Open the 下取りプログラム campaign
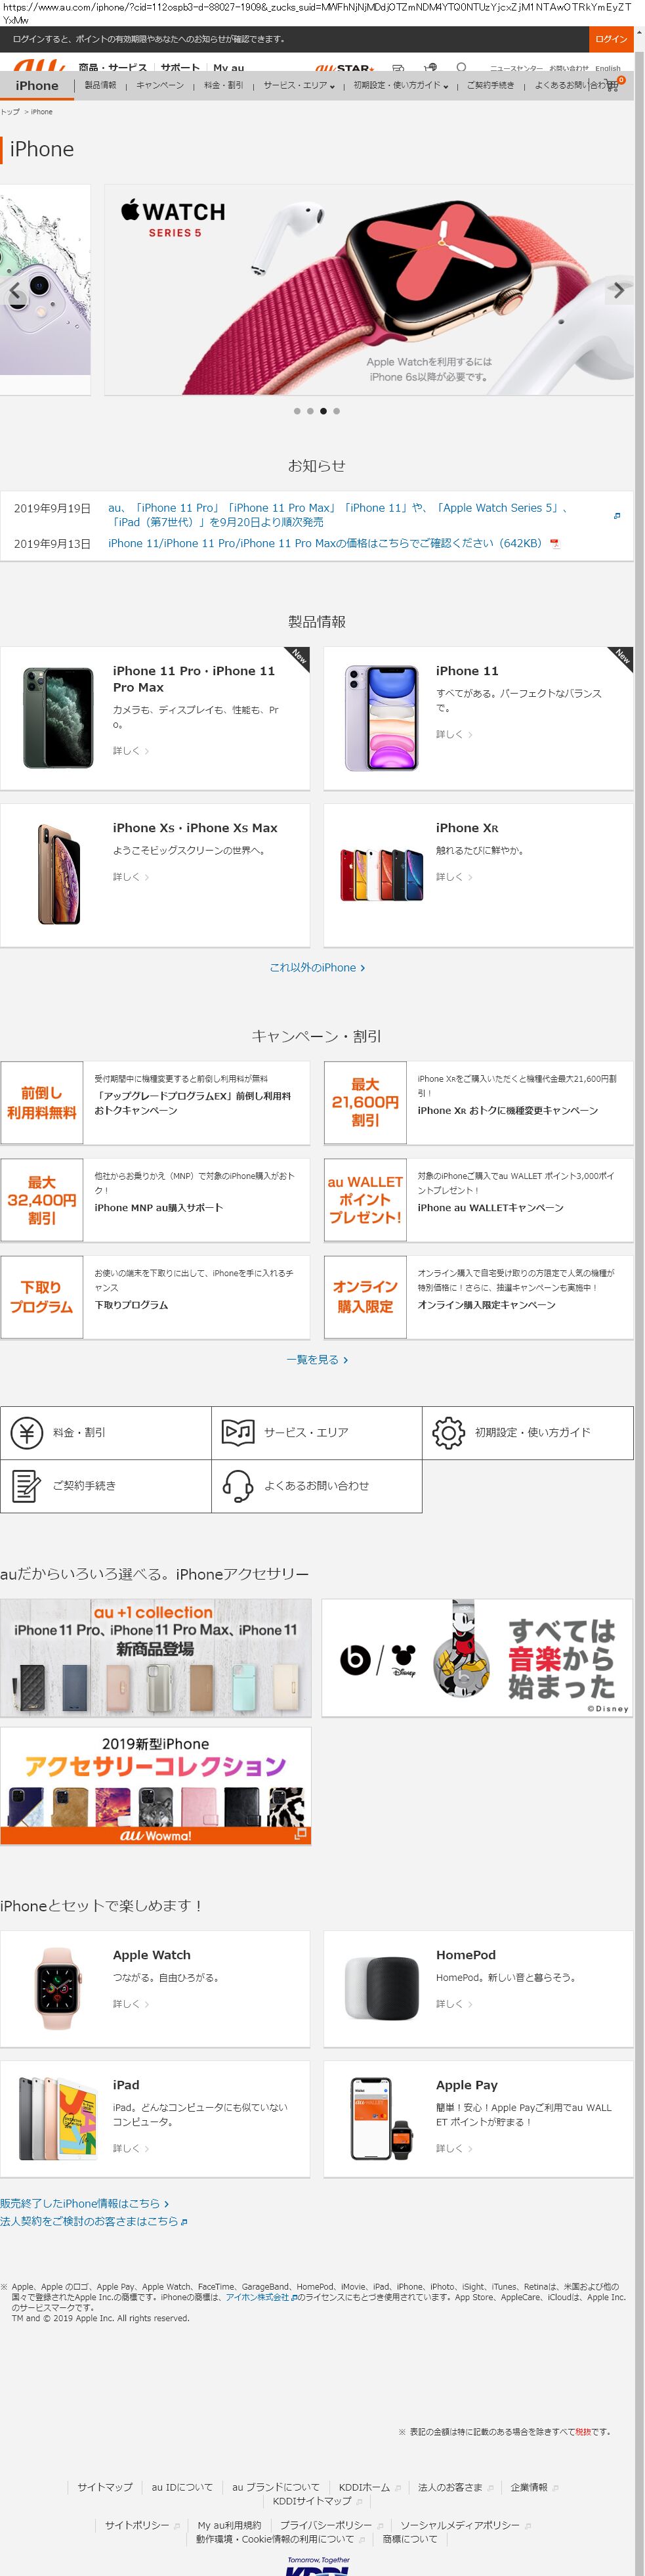 [155, 1297]
